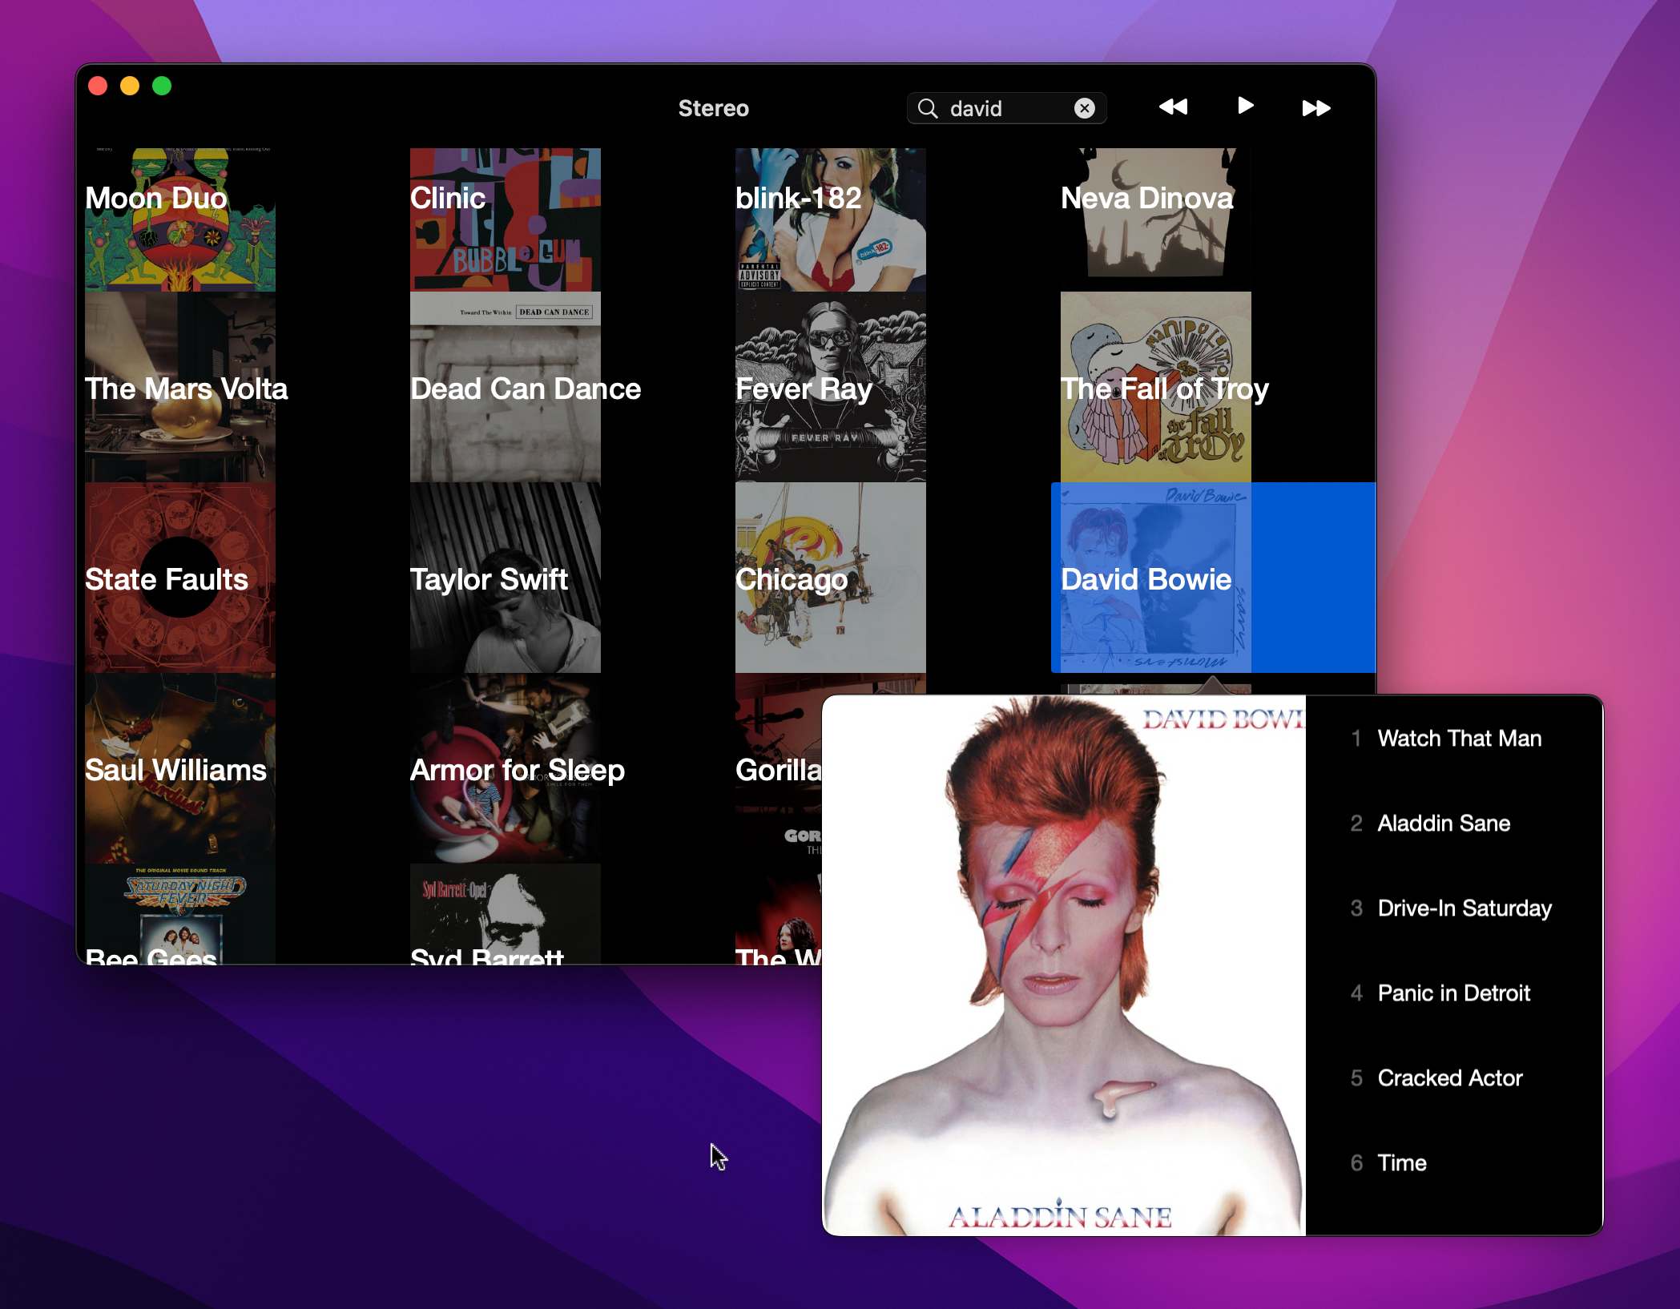This screenshot has width=1680, height=1309.
Task: Open the Dead Can Dance tile
Action: [506, 387]
